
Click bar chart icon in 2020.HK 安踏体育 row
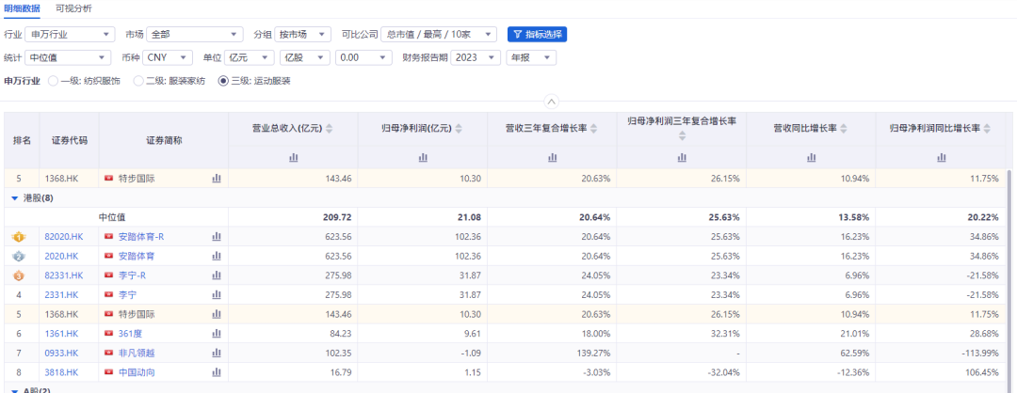click(217, 257)
